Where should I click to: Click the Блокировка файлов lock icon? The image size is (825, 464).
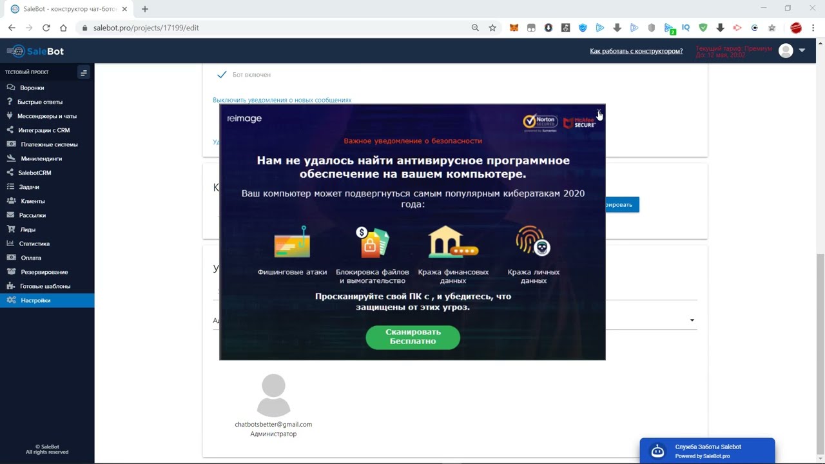click(373, 242)
